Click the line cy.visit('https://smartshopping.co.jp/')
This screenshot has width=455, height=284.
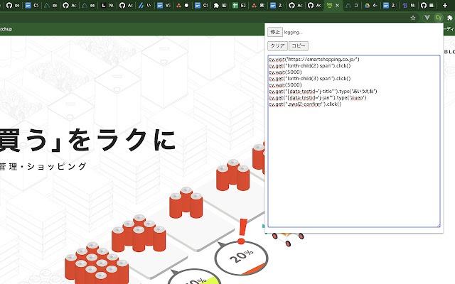(x=314, y=60)
